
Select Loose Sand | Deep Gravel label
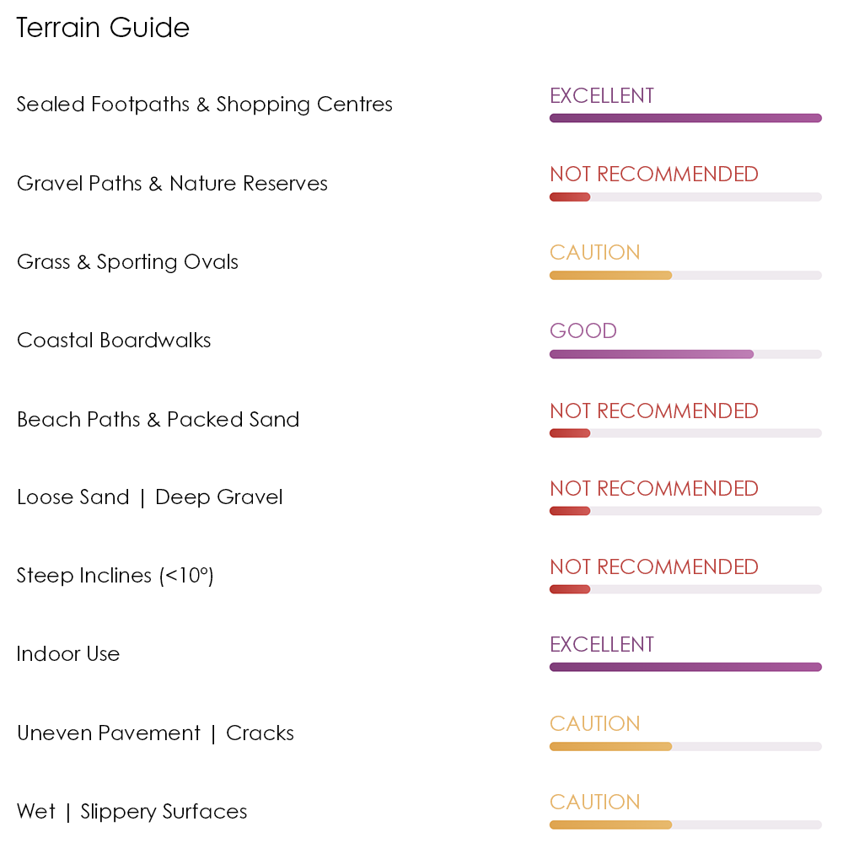149,497
